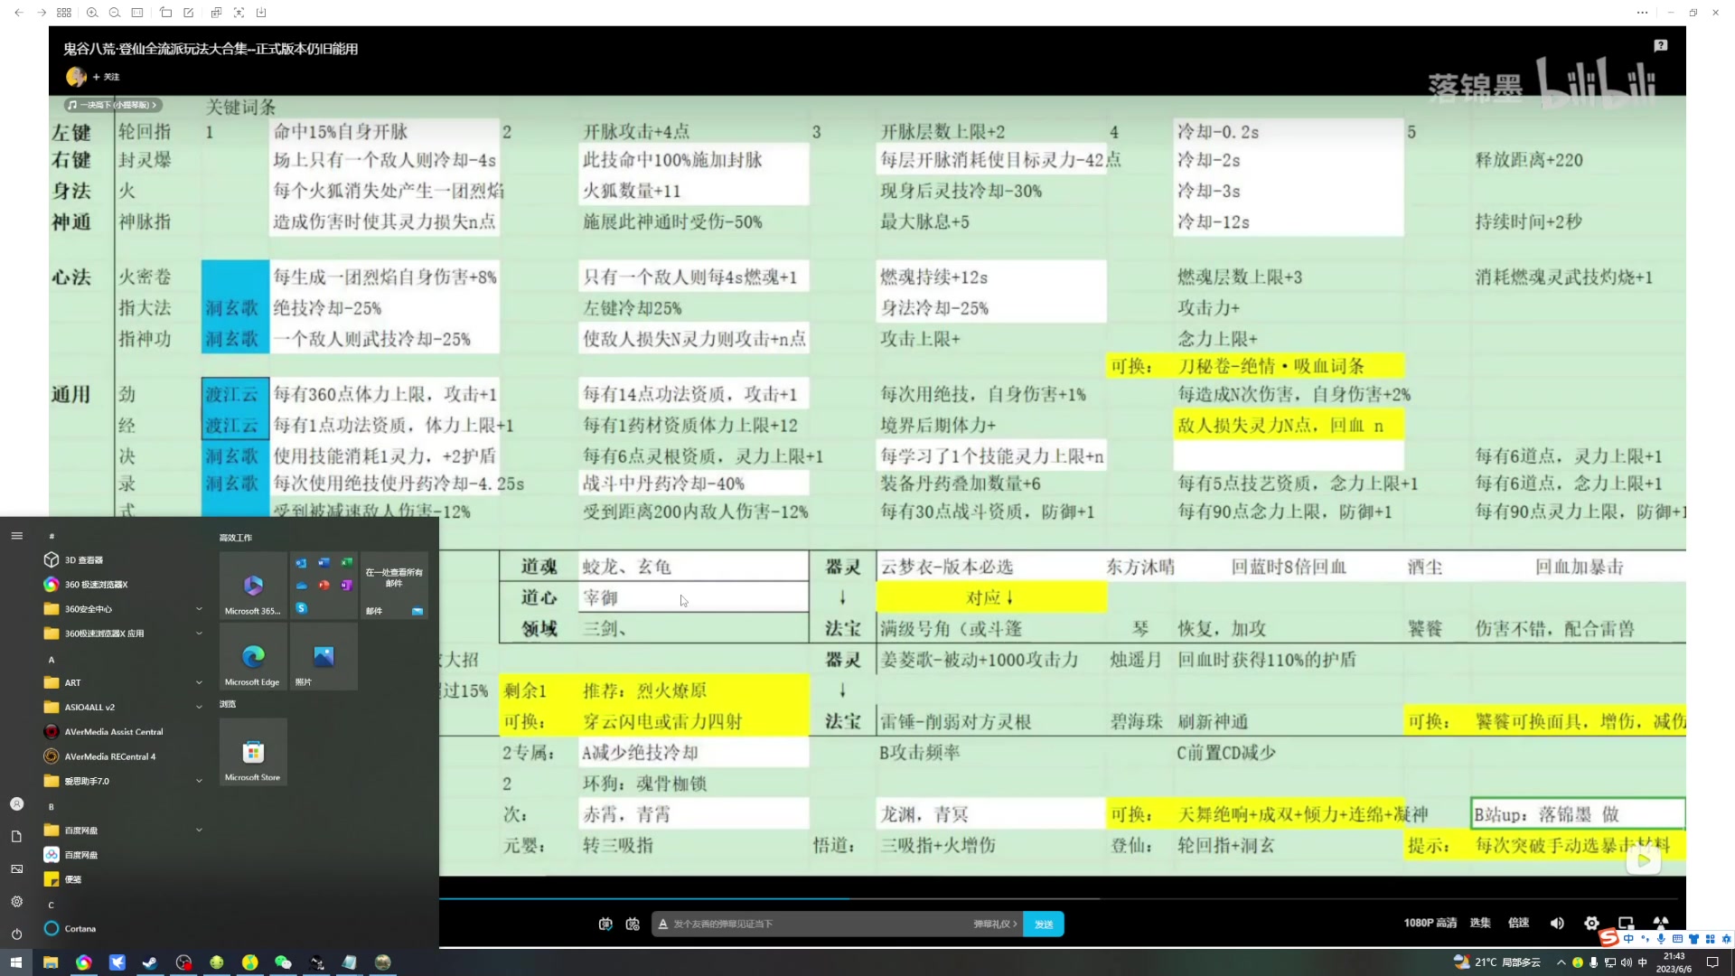Toggle Sogou IME Chinese/English mode 中

(1628, 939)
